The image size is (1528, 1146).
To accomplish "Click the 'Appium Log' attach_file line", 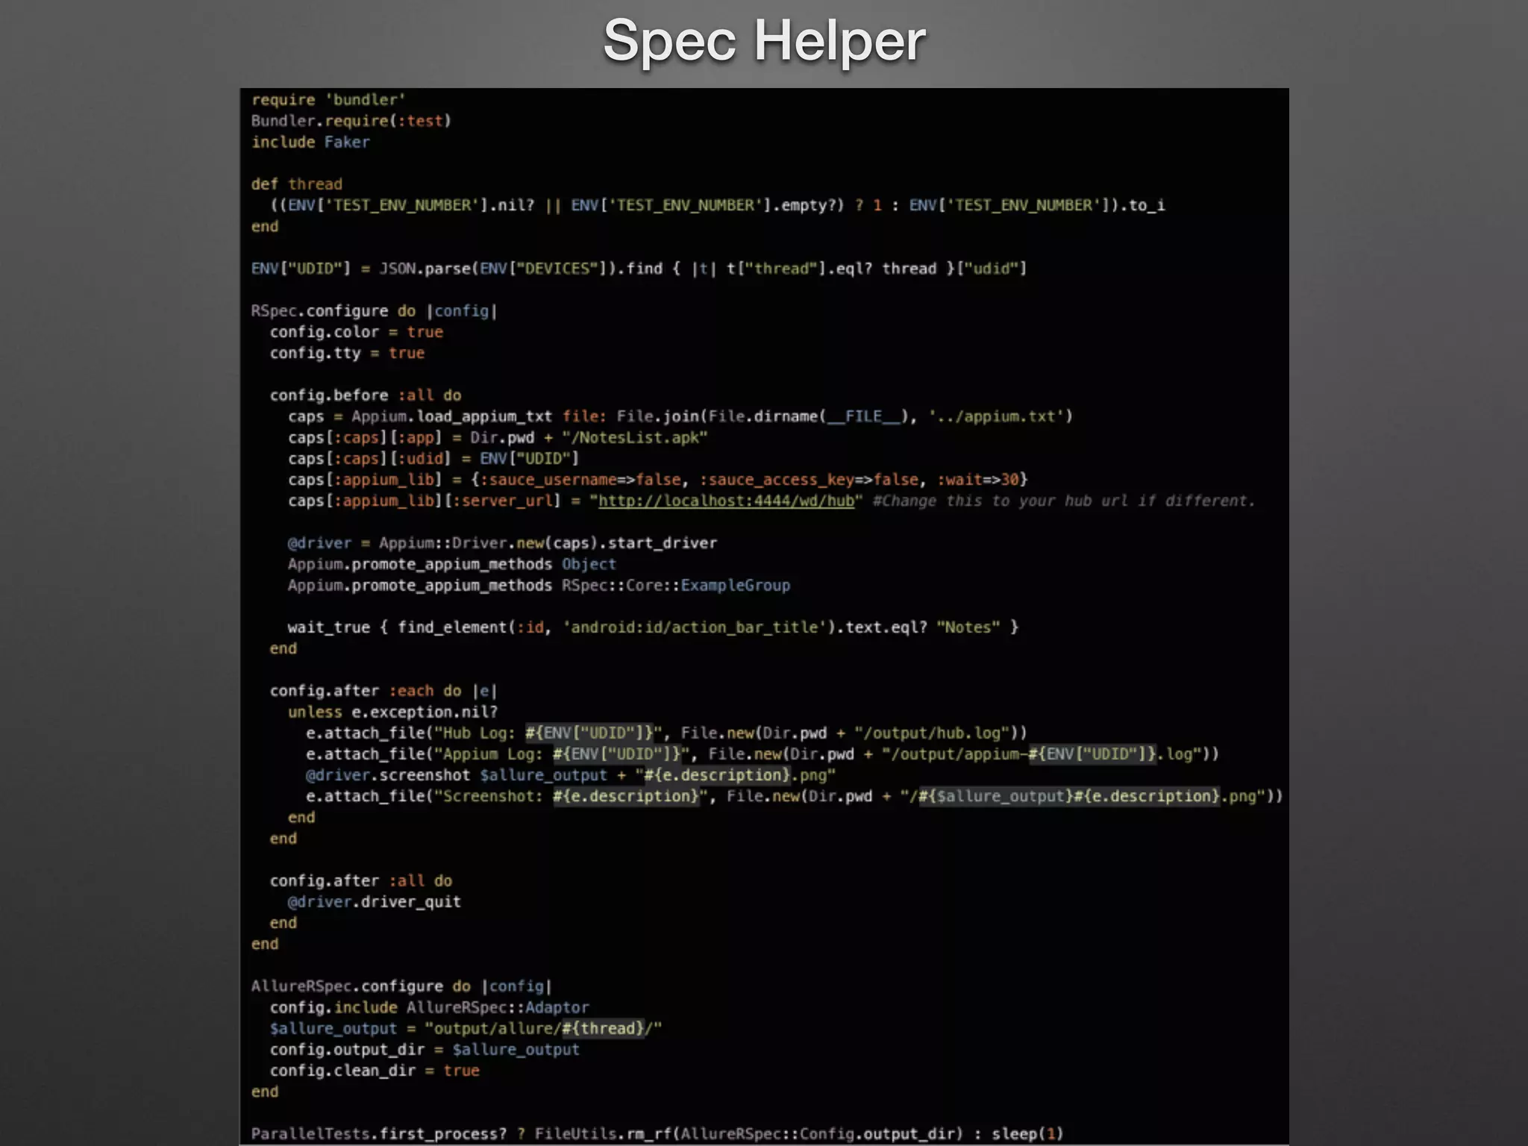I will click(x=763, y=754).
